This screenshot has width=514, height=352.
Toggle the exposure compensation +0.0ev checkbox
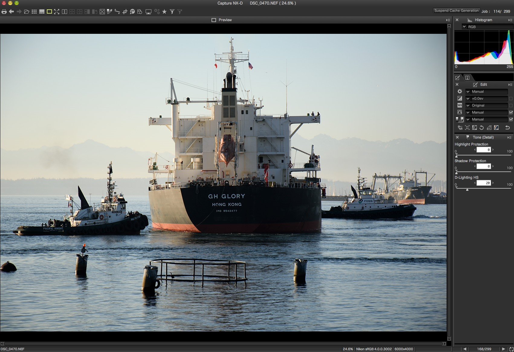tap(511, 98)
